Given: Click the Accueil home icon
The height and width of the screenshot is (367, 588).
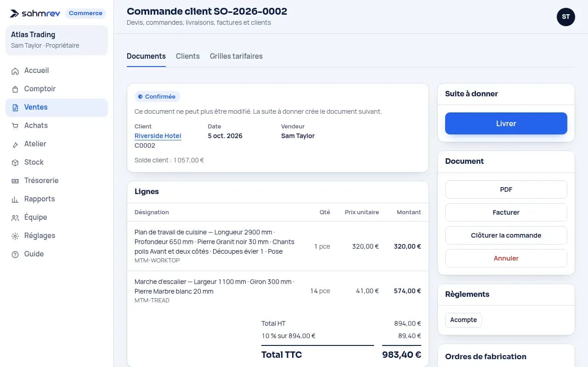Looking at the screenshot, I should pyautogui.click(x=15, y=71).
